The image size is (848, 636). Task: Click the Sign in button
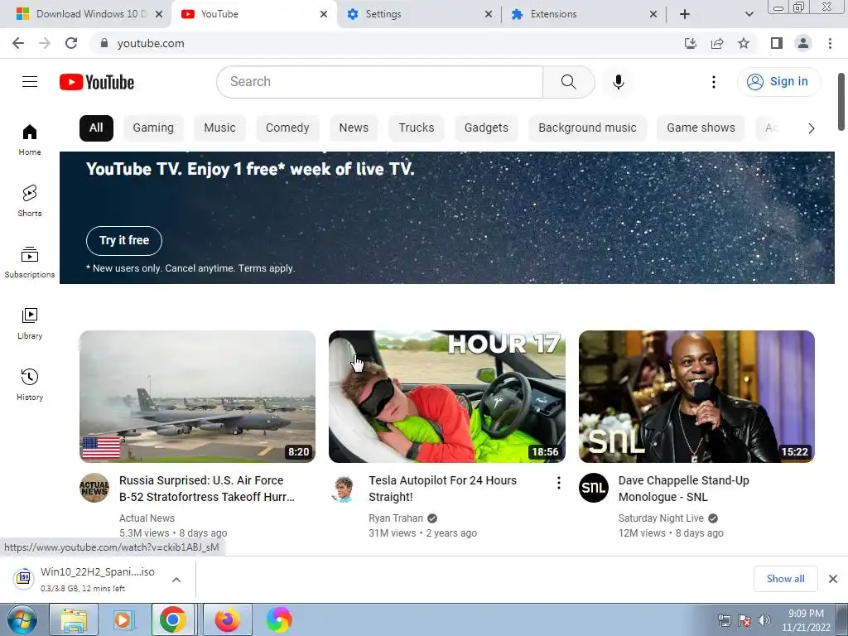pyautogui.click(x=778, y=82)
